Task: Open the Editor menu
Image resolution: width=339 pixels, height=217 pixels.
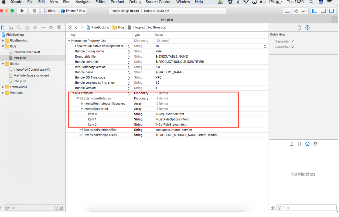Action: (x=100, y=2)
